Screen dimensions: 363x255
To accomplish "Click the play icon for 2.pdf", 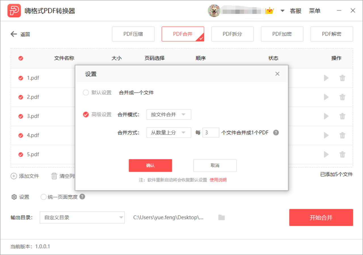I will pyautogui.click(x=326, y=97).
